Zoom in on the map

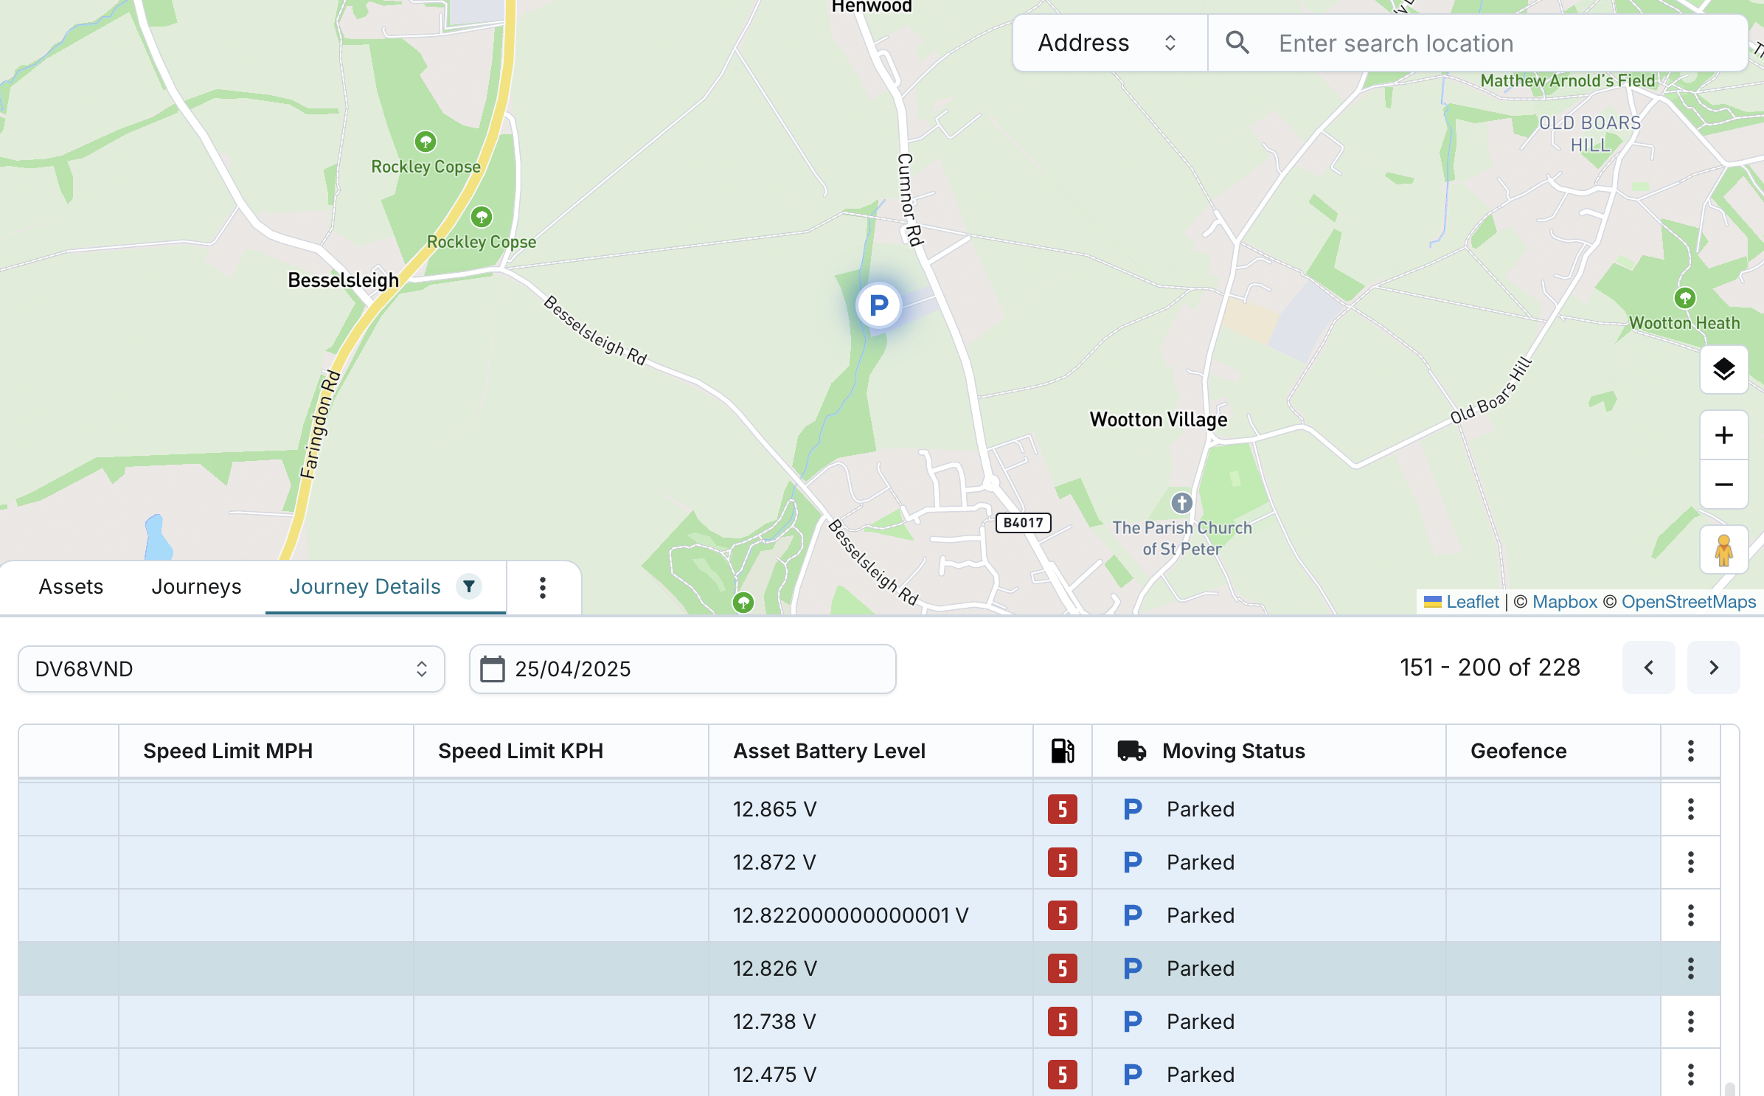coord(1723,435)
